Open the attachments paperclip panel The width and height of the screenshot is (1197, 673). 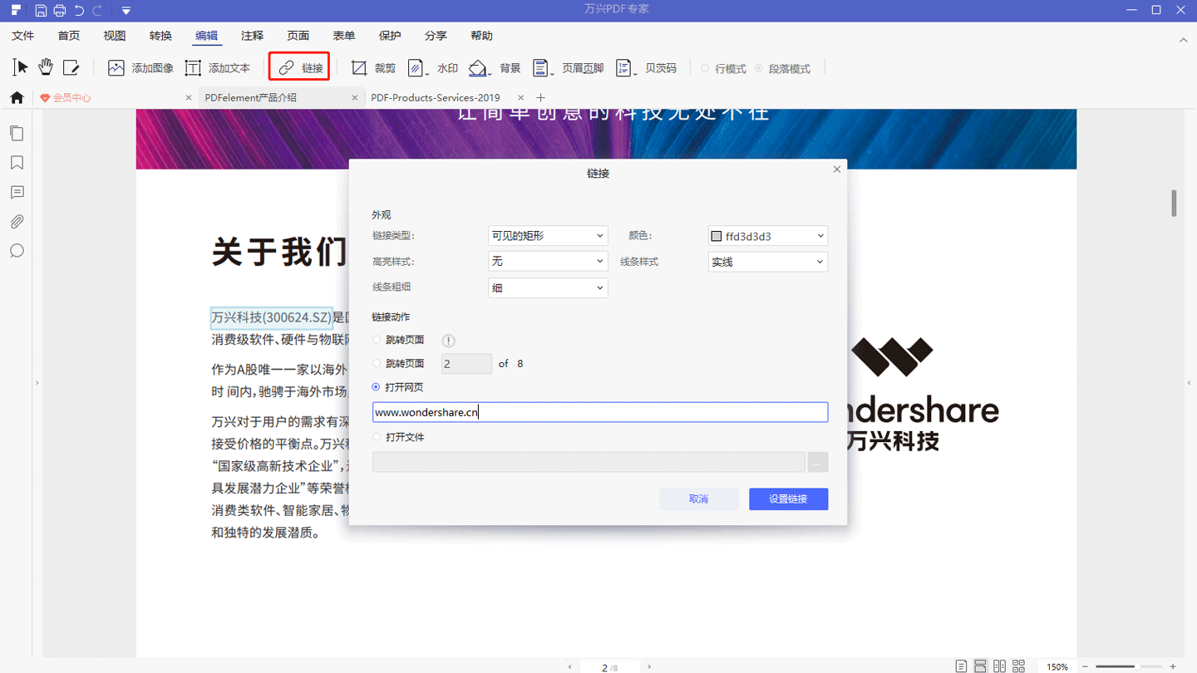tap(17, 222)
